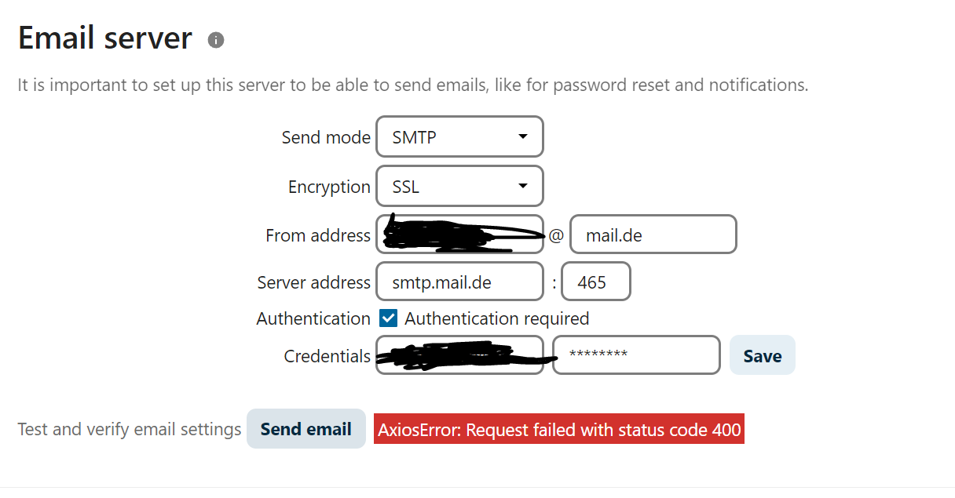Viewport: 955px width, 498px height.
Task: Click the Encryption label
Action: 329,187
